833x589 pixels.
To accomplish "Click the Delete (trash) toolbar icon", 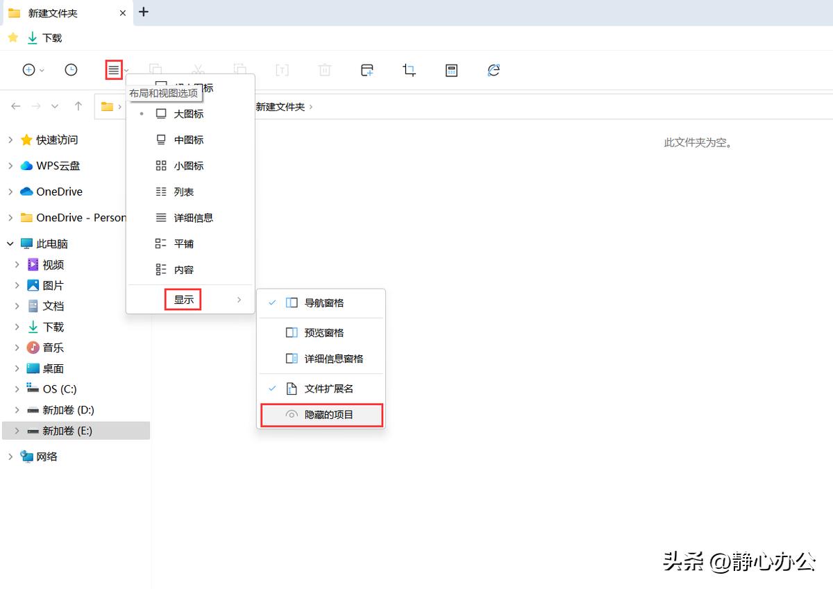I will pos(324,70).
